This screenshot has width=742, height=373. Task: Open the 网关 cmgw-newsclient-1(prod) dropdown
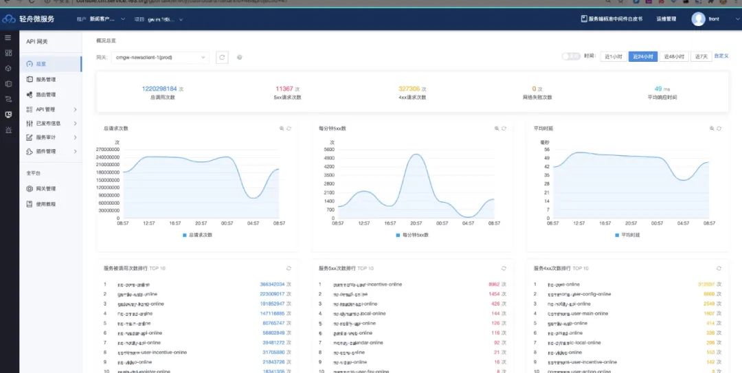pos(161,58)
